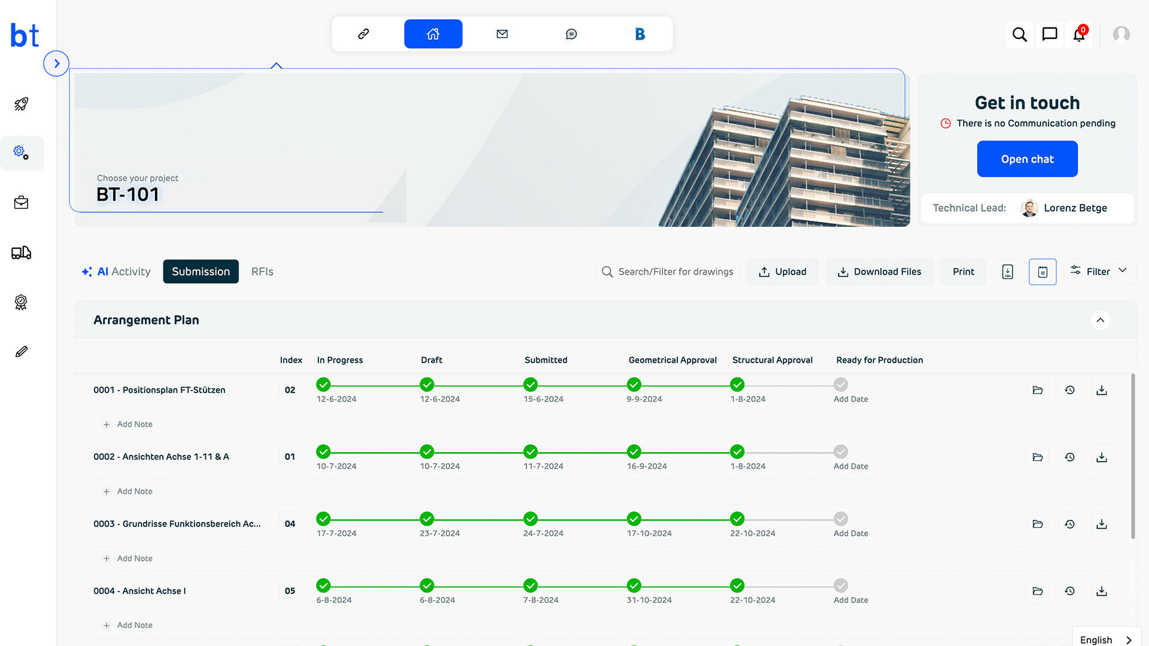Click the drawing list vertical scrollbar
Image resolution: width=1149 pixels, height=646 pixels.
point(1133,456)
